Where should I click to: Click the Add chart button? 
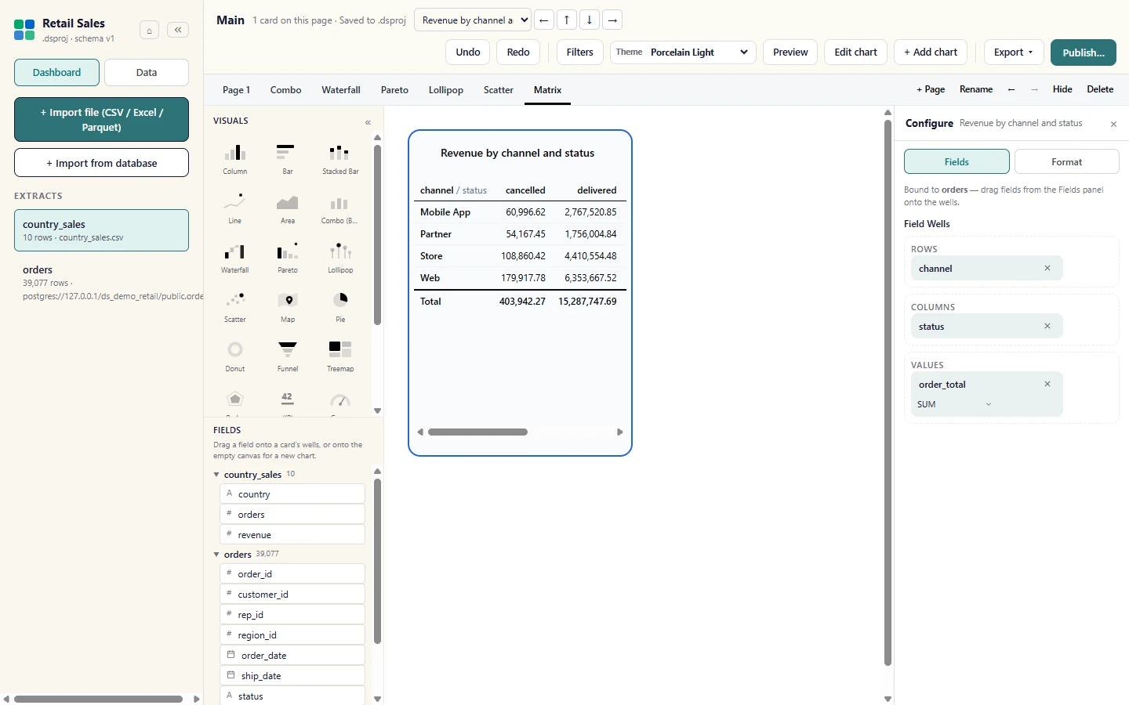(931, 52)
